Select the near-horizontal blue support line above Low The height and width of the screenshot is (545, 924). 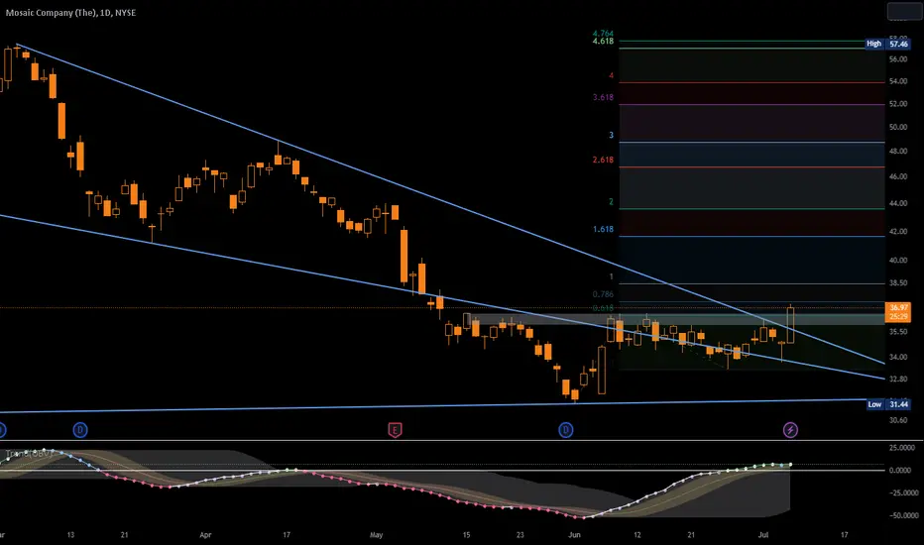[433, 406]
